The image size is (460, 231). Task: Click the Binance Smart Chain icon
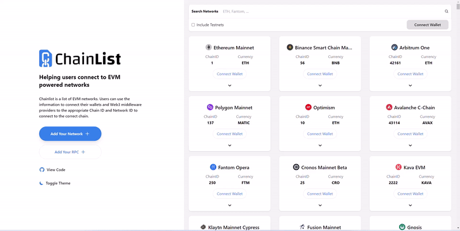[290, 47]
